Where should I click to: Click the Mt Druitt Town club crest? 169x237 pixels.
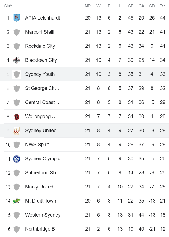tap(17, 201)
